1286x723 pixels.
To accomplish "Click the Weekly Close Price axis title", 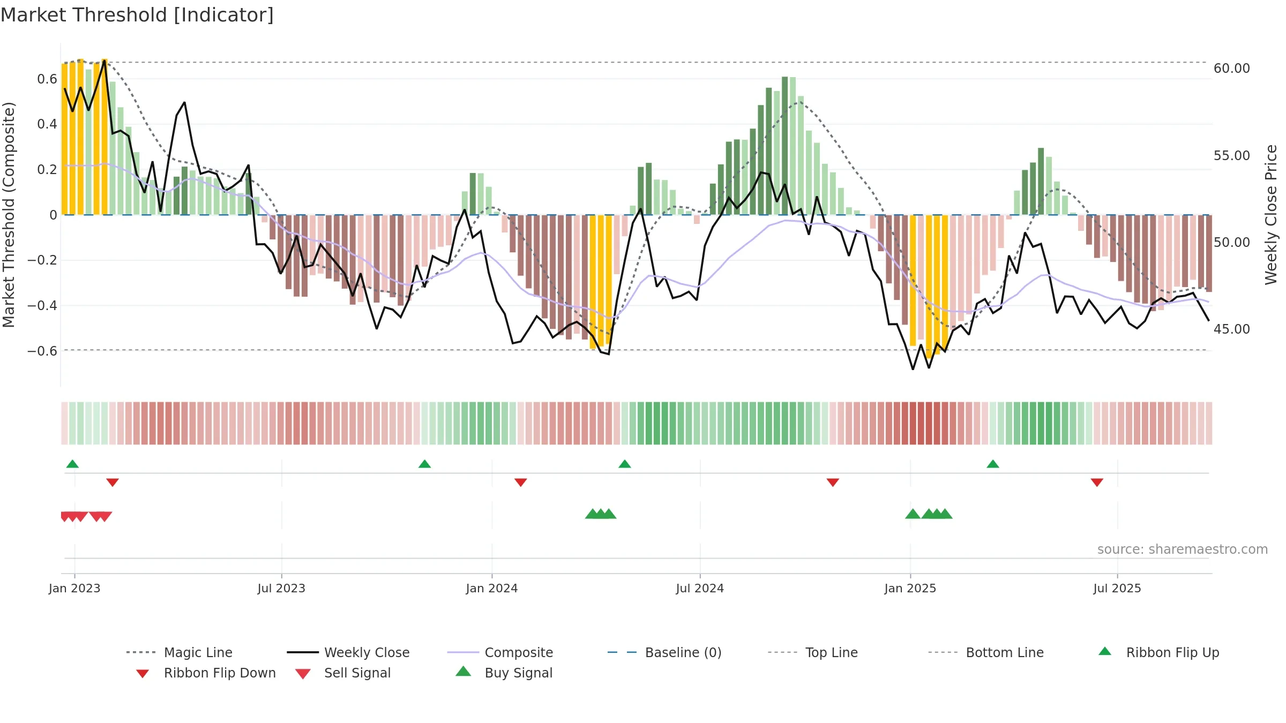I will 1271,215.
